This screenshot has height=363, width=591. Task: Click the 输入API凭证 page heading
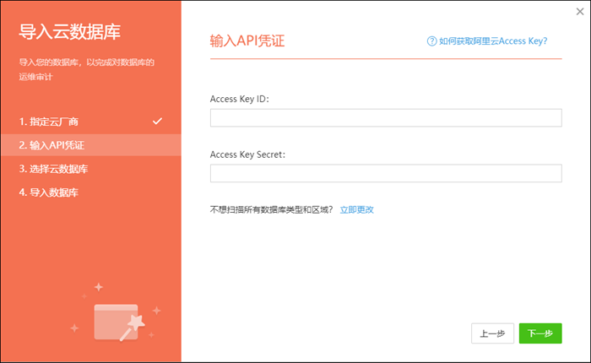(x=247, y=41)
